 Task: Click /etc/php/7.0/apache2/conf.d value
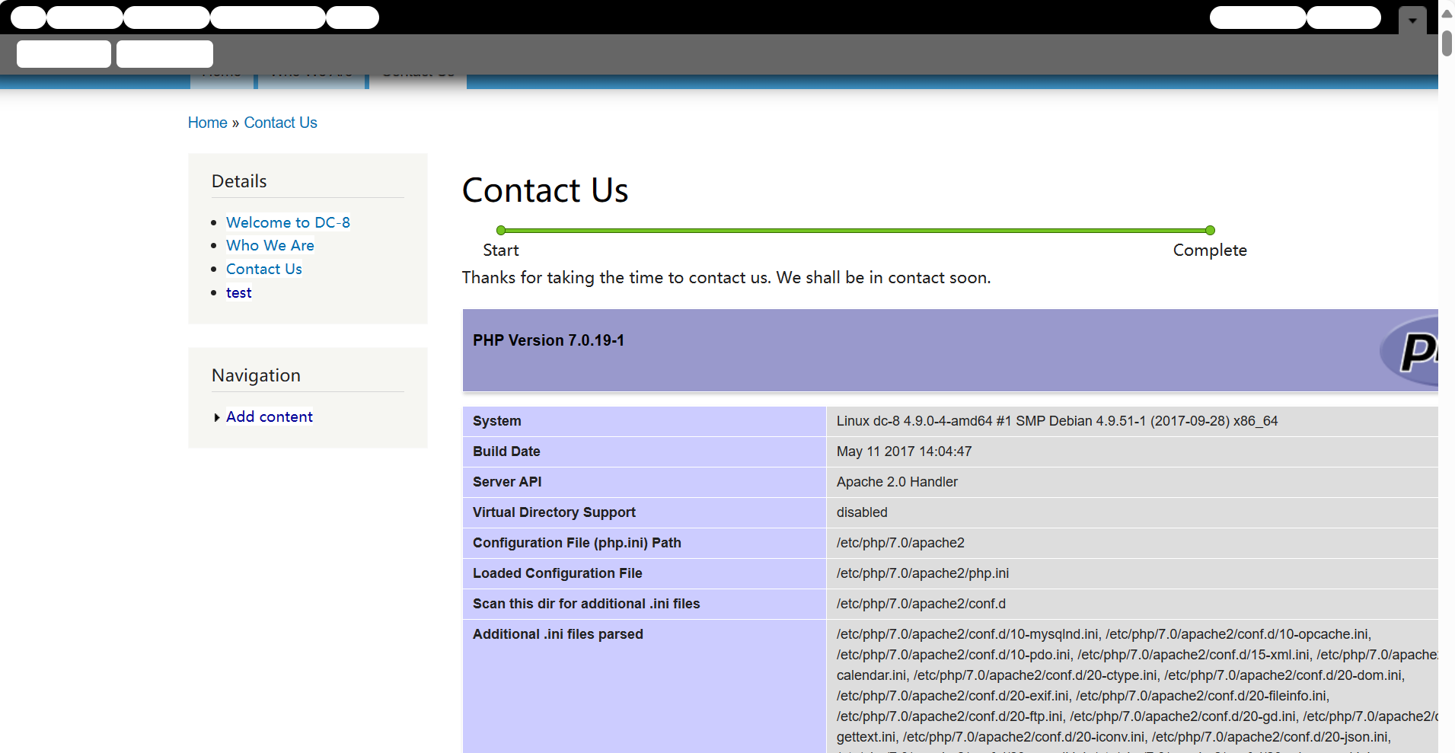[x=921, y=604]
